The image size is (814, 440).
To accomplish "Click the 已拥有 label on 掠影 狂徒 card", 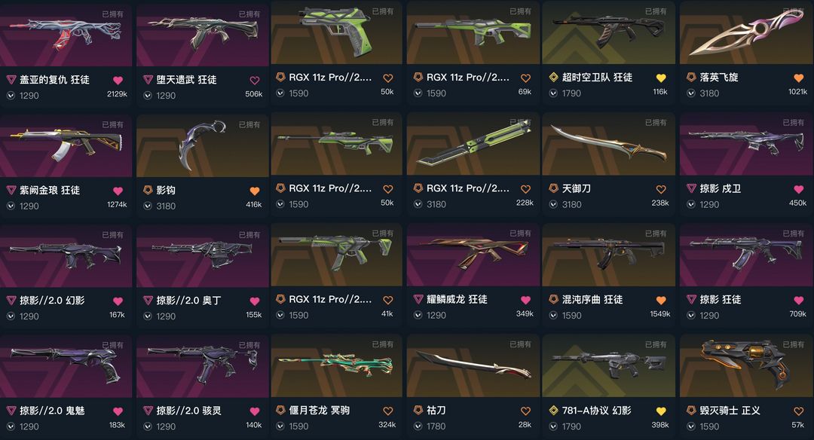I will [x=793, y=234].
